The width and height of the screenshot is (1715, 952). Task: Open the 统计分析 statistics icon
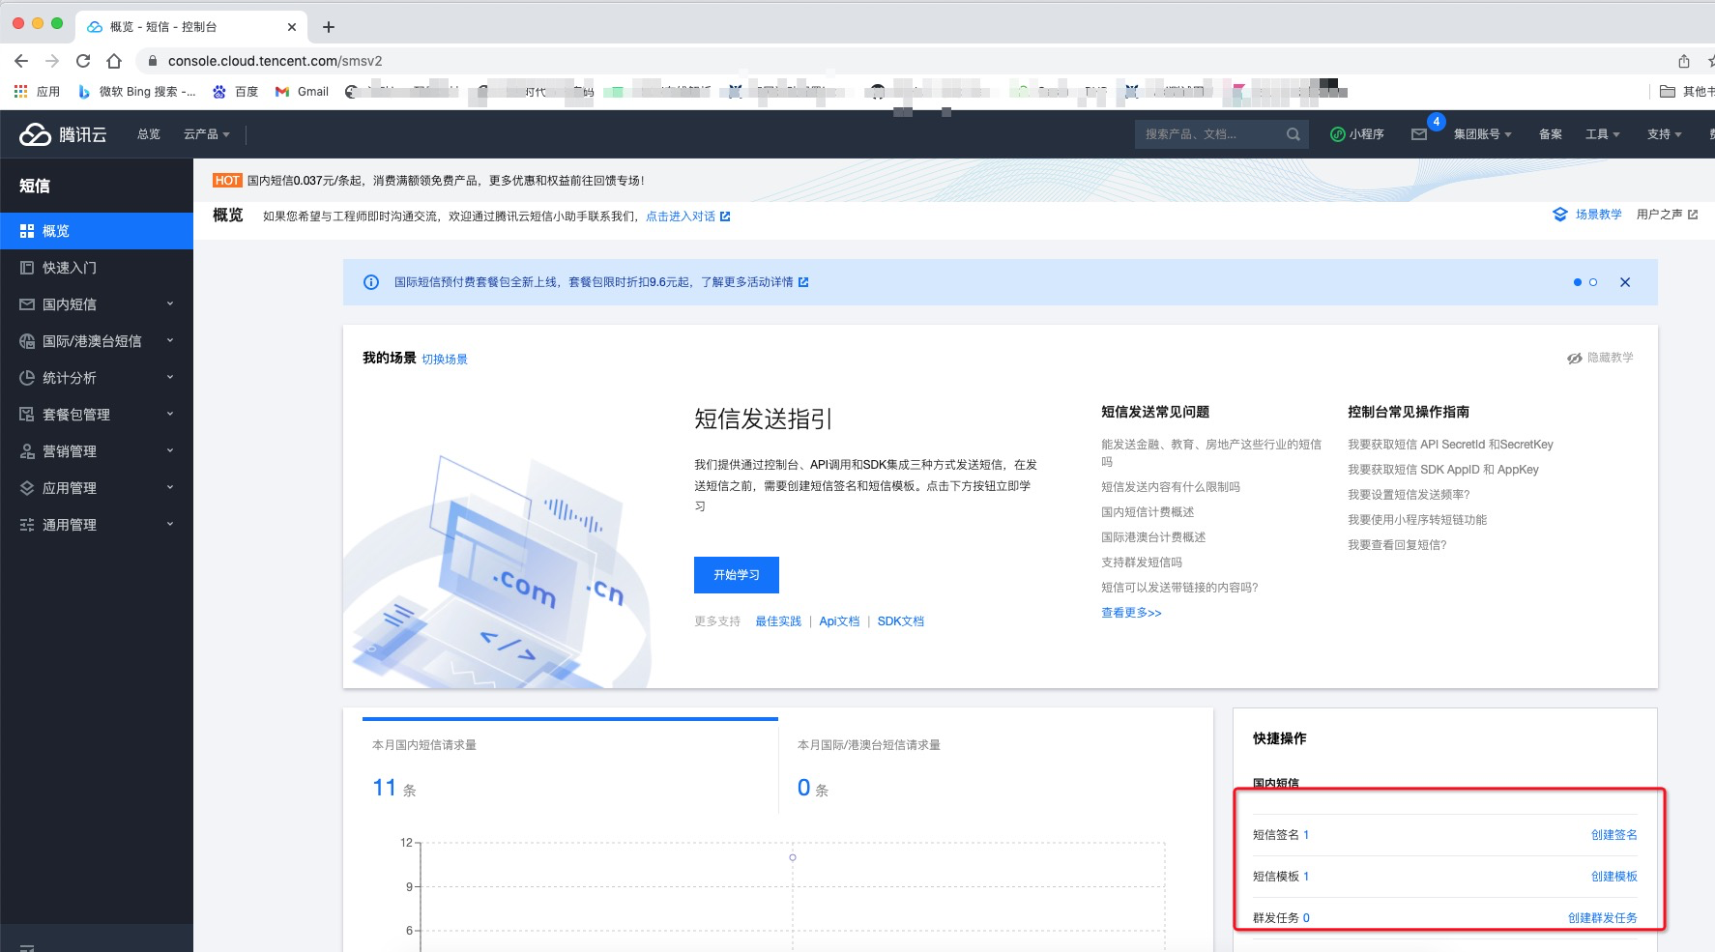tap(27, 377)
